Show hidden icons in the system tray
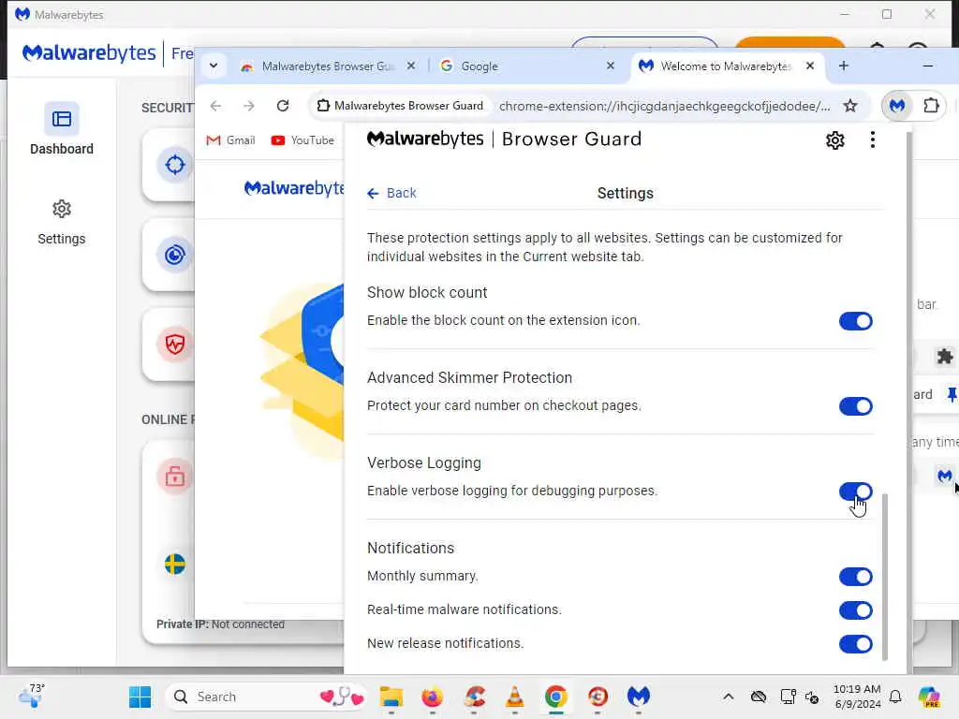The width and height of the screenshot is (959, 719). [728, 697]
